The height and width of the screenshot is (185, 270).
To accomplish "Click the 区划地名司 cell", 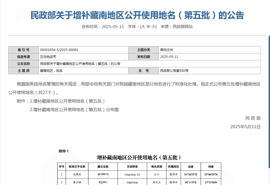I will 83,57.
